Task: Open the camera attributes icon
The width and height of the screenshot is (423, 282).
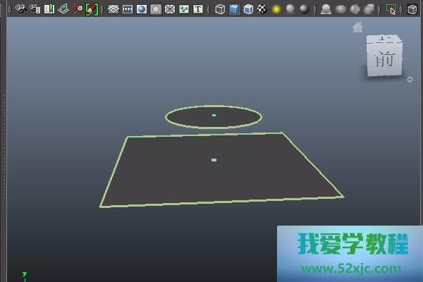Action: click(x=35, y=9)
